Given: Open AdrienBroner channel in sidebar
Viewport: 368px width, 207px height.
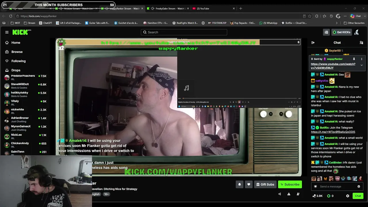Looking at the screenshot, I should coord(25,119).
